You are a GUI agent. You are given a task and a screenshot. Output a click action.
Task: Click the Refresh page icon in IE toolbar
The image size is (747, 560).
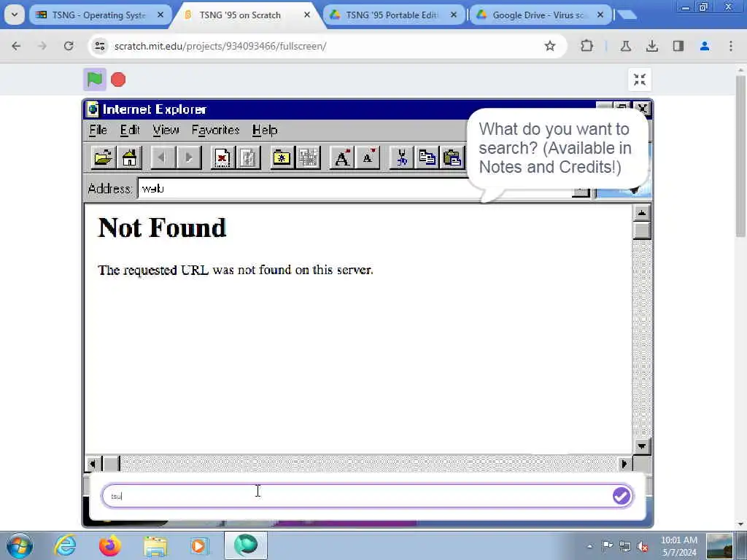tap(248, 157)
